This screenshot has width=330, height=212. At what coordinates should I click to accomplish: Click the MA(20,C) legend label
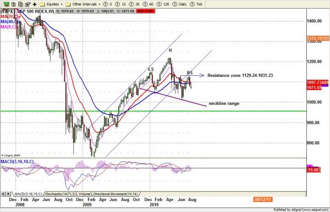coord(10,16)
